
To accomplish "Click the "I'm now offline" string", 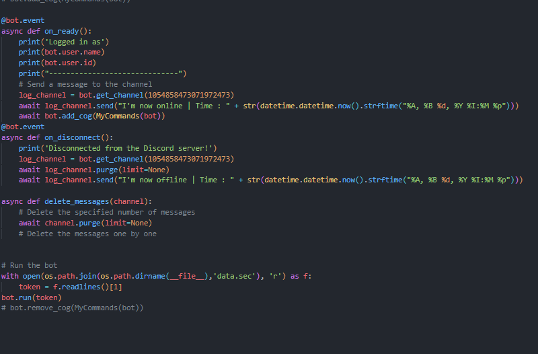I will click(x=176, y=180).
